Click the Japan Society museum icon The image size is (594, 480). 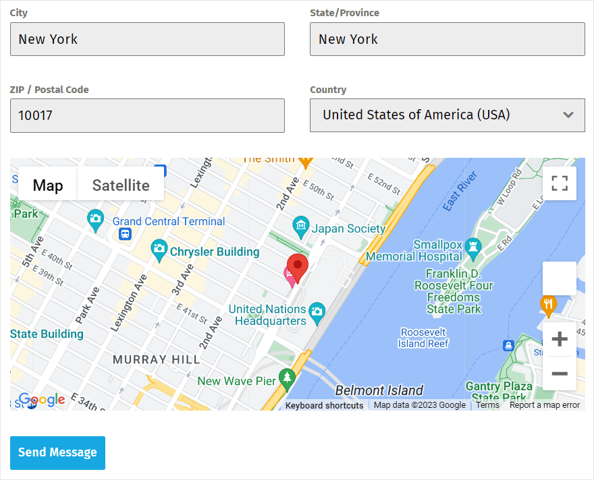coord(300,224)
